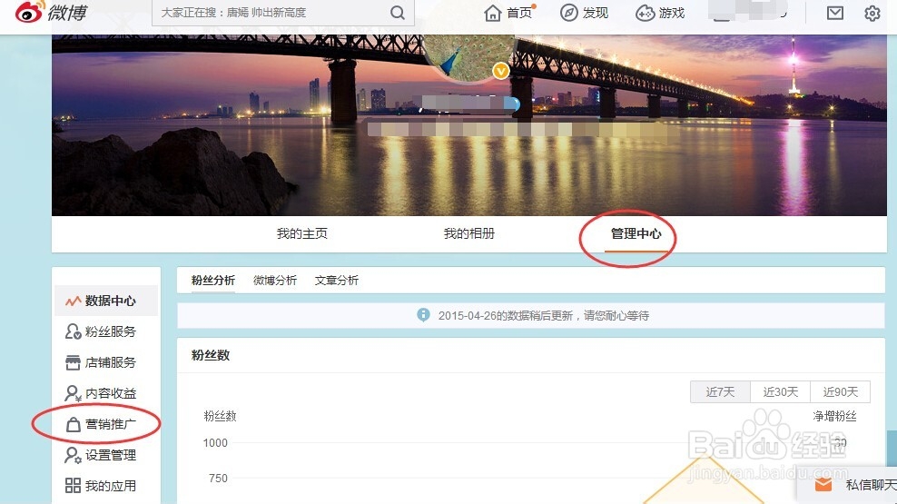Click the 营销推广 bag icon
Image resolution: width=897 pixels, height=504 pixels.
click(x=73, y=424)
